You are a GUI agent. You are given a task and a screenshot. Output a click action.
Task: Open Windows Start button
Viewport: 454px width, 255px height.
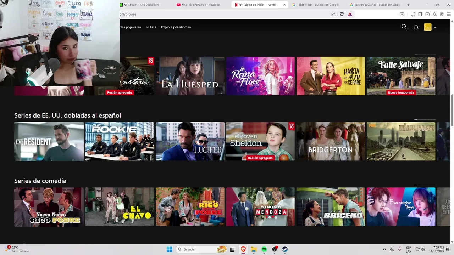pos(170,249)
